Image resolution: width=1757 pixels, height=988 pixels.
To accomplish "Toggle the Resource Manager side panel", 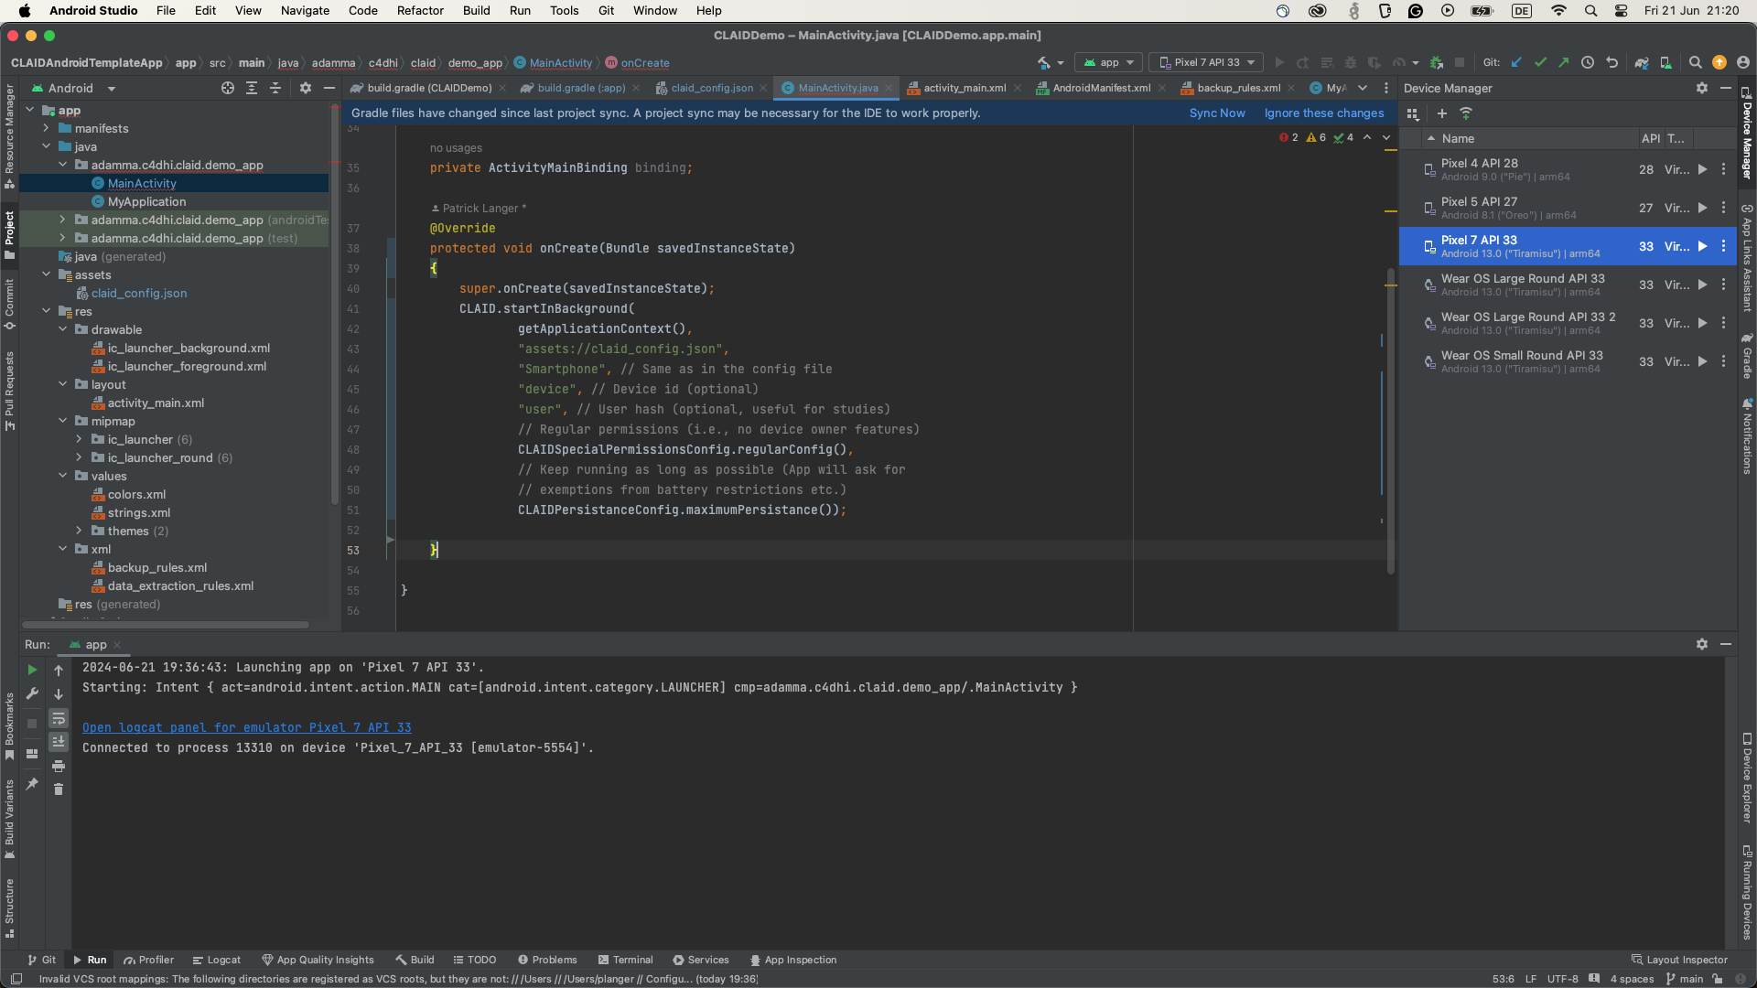I will click(9, 136).
